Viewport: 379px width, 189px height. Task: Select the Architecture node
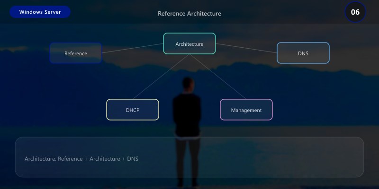coord(189,43)
